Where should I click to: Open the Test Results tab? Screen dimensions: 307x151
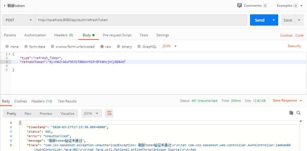coord(67,101)
